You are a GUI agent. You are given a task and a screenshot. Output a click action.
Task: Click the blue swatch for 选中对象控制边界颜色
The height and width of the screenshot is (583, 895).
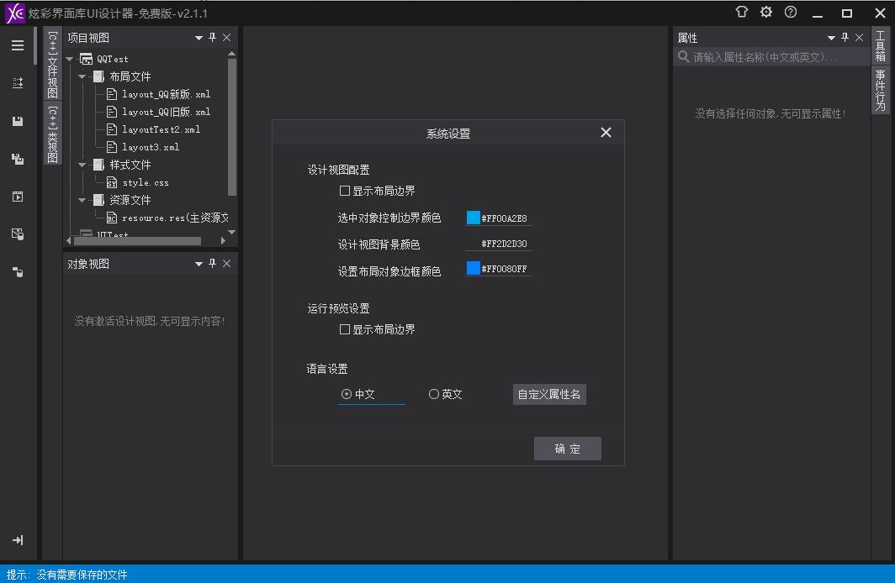(472, 217)
